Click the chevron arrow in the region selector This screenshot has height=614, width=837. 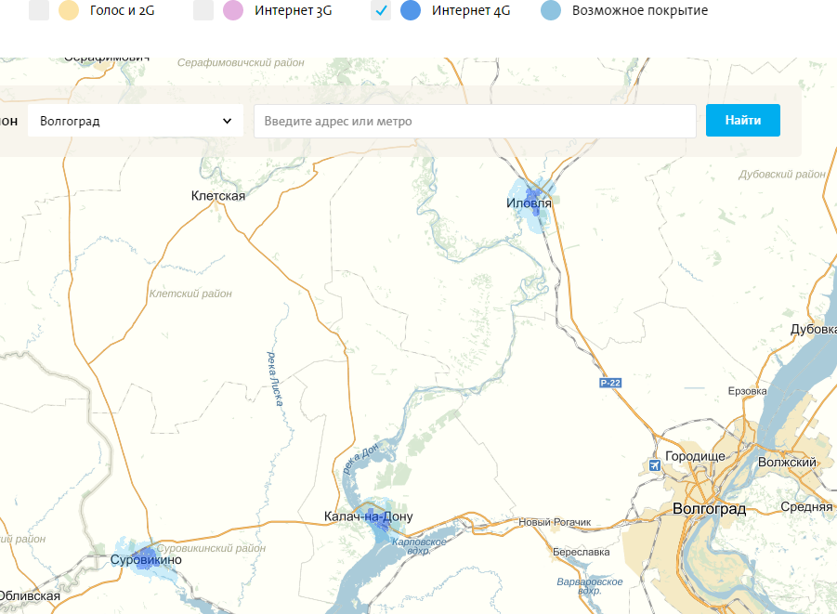(x=228, y=121)
